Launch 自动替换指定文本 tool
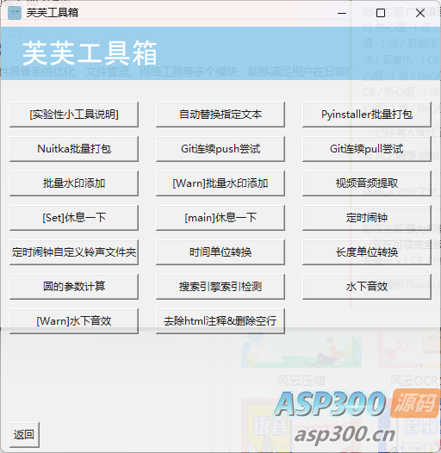The width and height of the screenshot is (441, 453). click(220, 115)
